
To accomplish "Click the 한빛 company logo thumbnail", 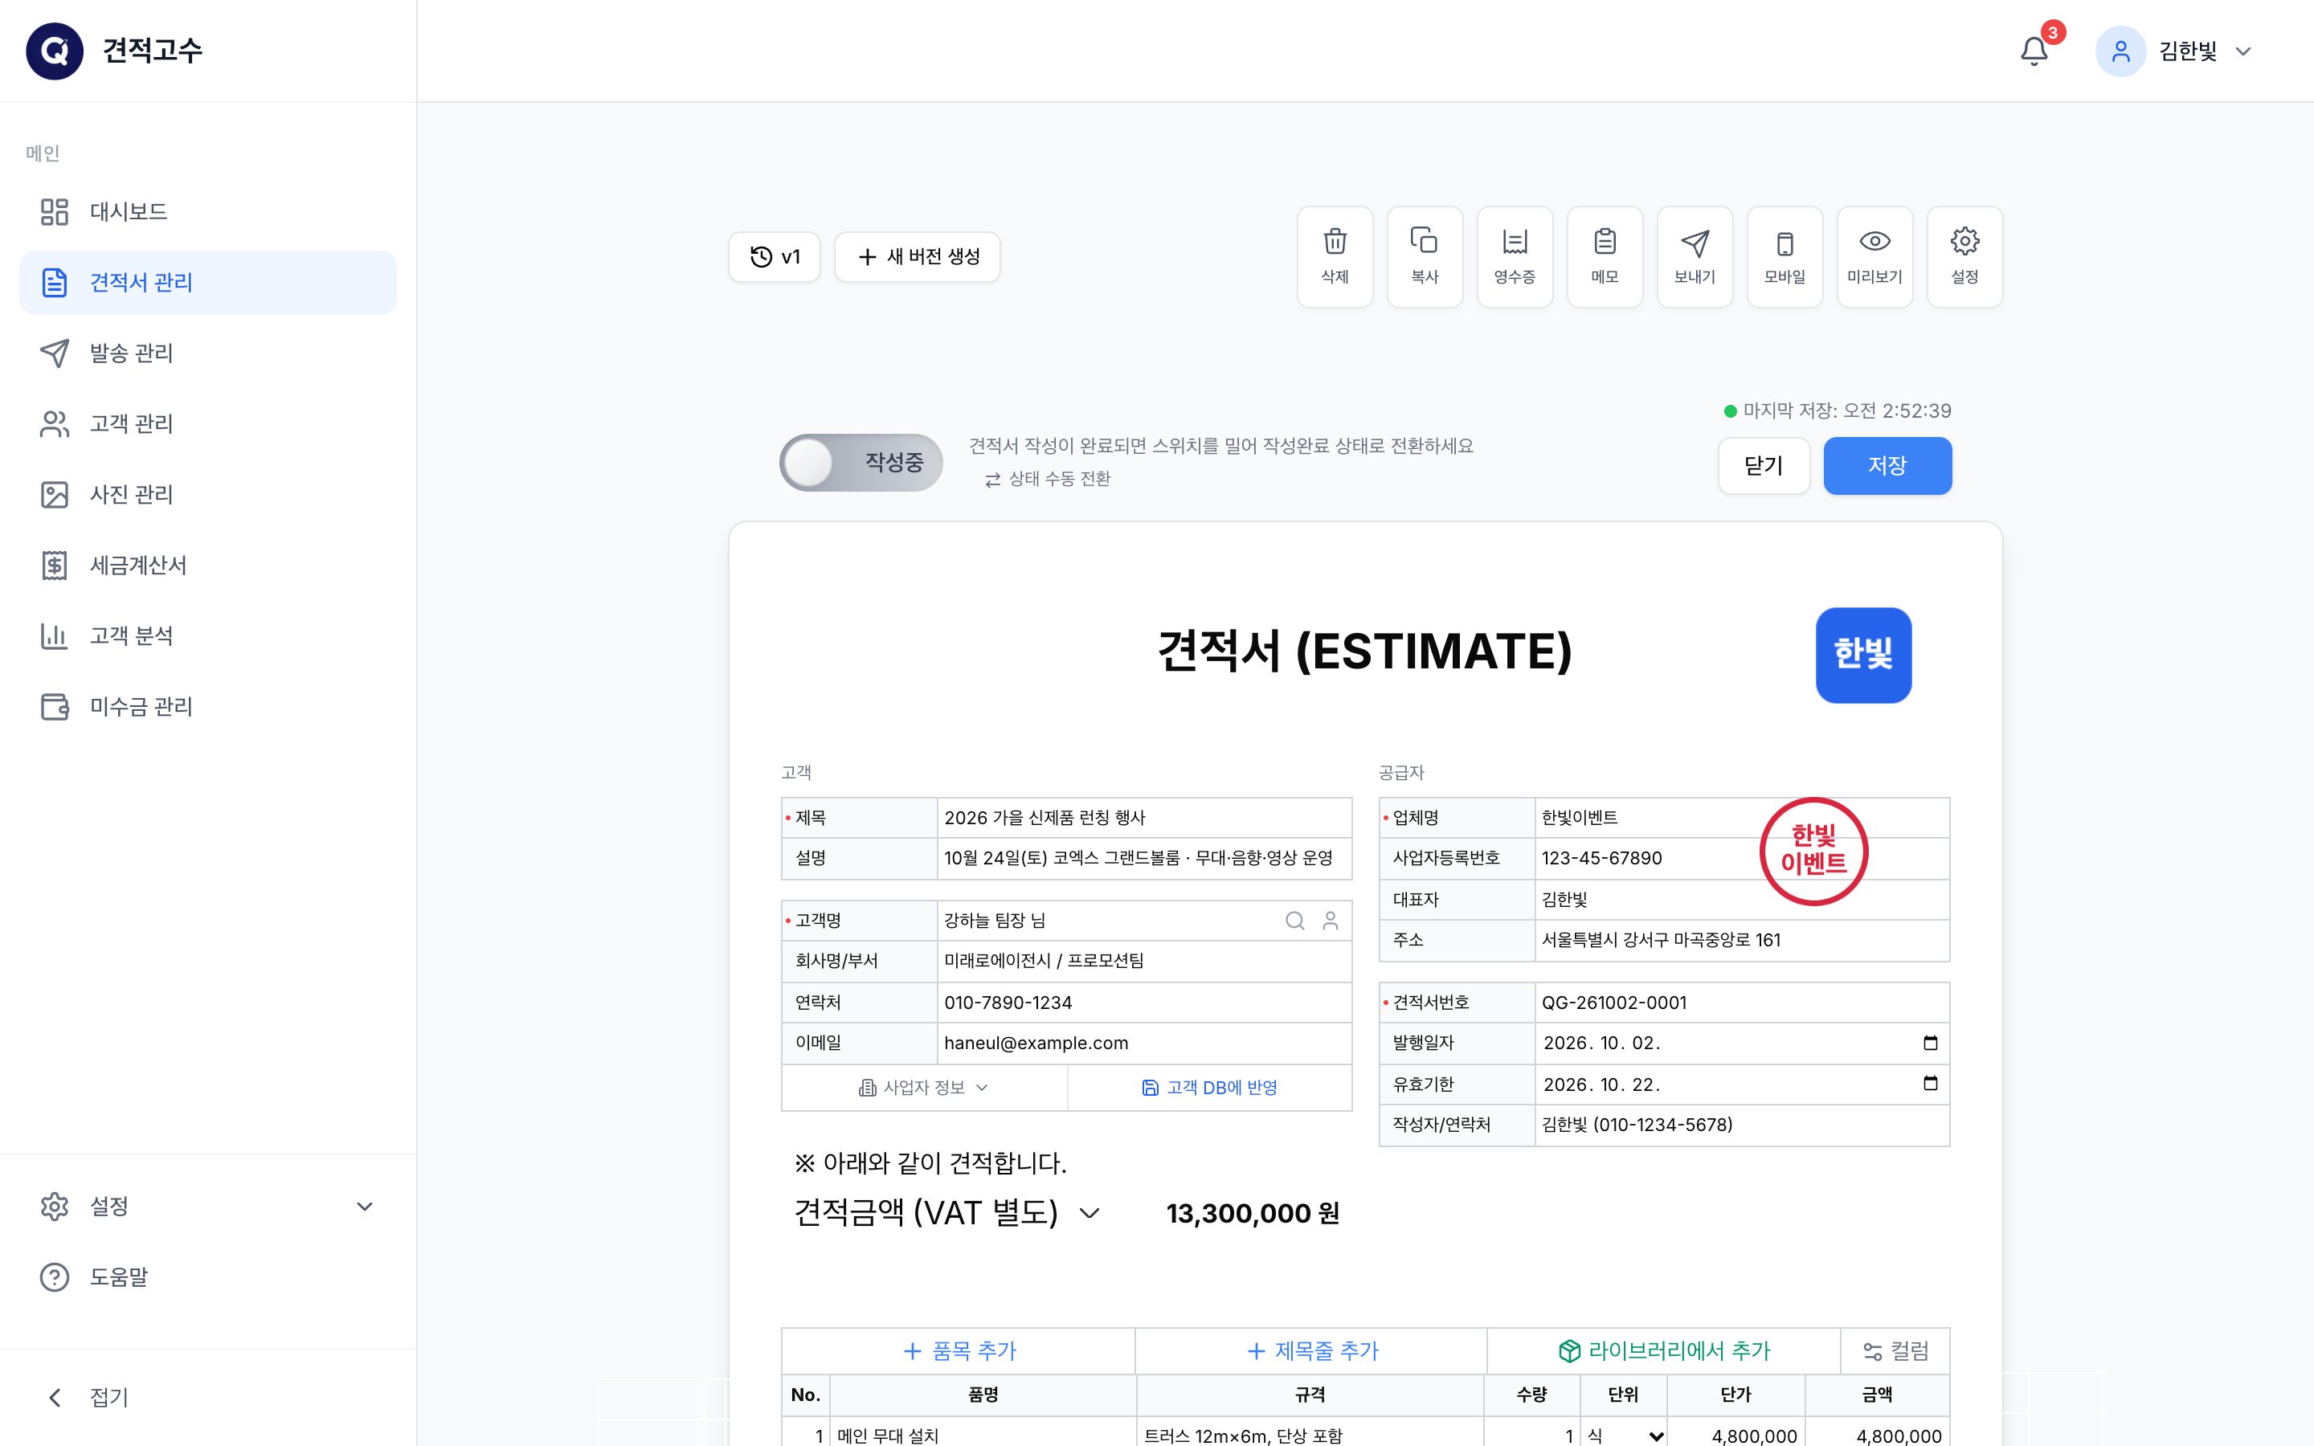I will 1862,655.
